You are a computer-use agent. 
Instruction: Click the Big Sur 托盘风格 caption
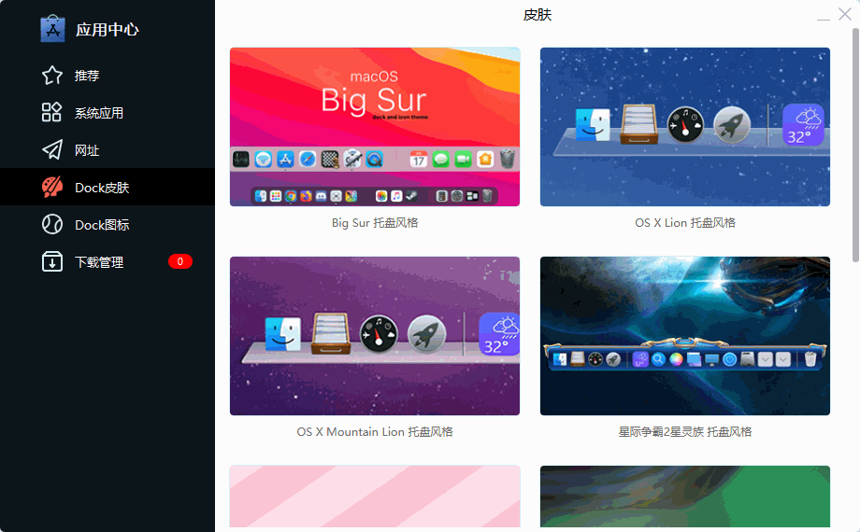[375, 223]
